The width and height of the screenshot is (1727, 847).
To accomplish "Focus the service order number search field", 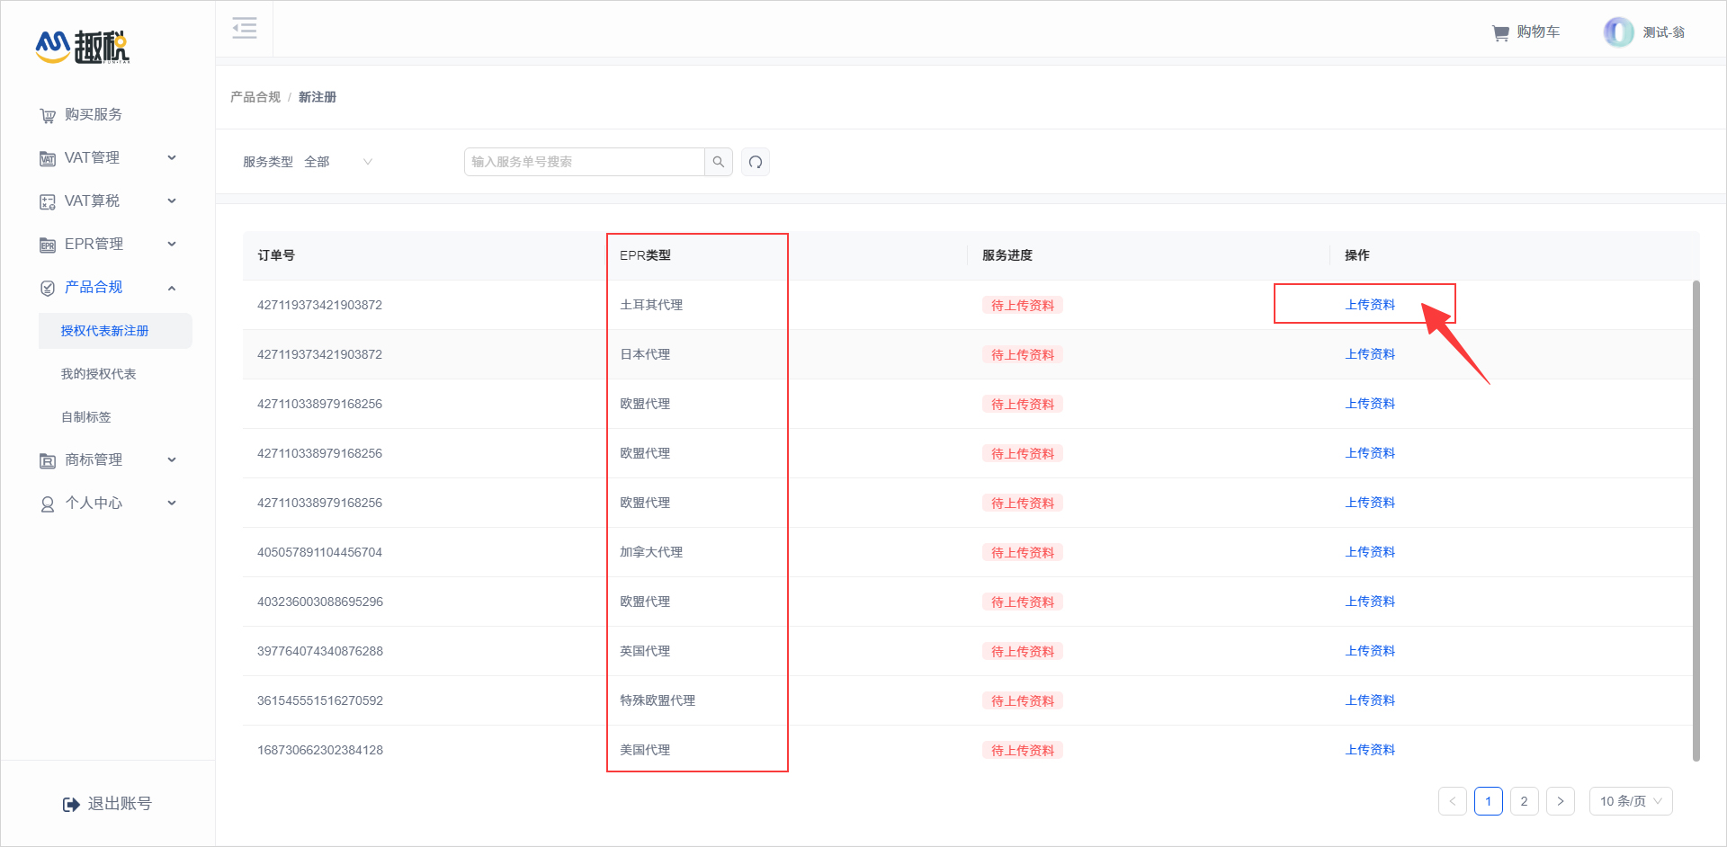I will click(585, 162).
